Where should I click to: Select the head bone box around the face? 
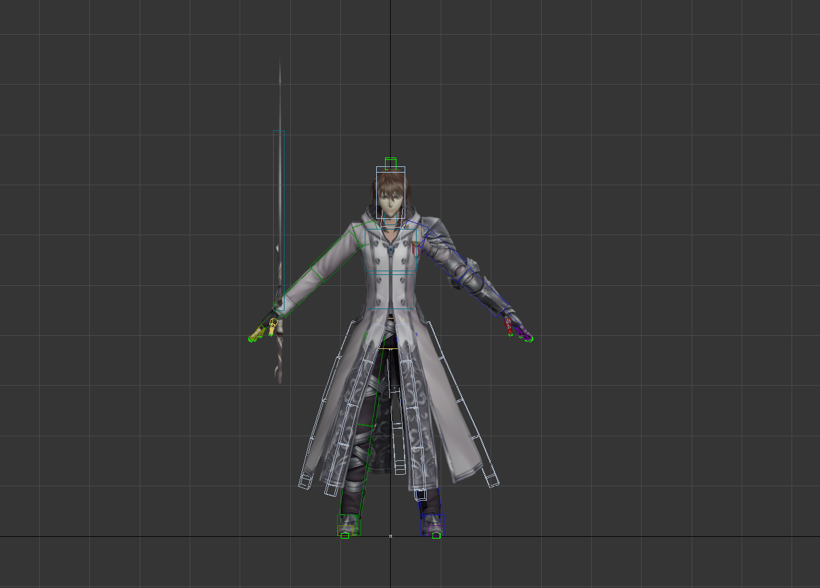[391, 192]
